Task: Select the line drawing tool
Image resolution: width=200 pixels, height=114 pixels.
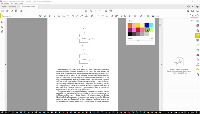Action: [98, 16]
